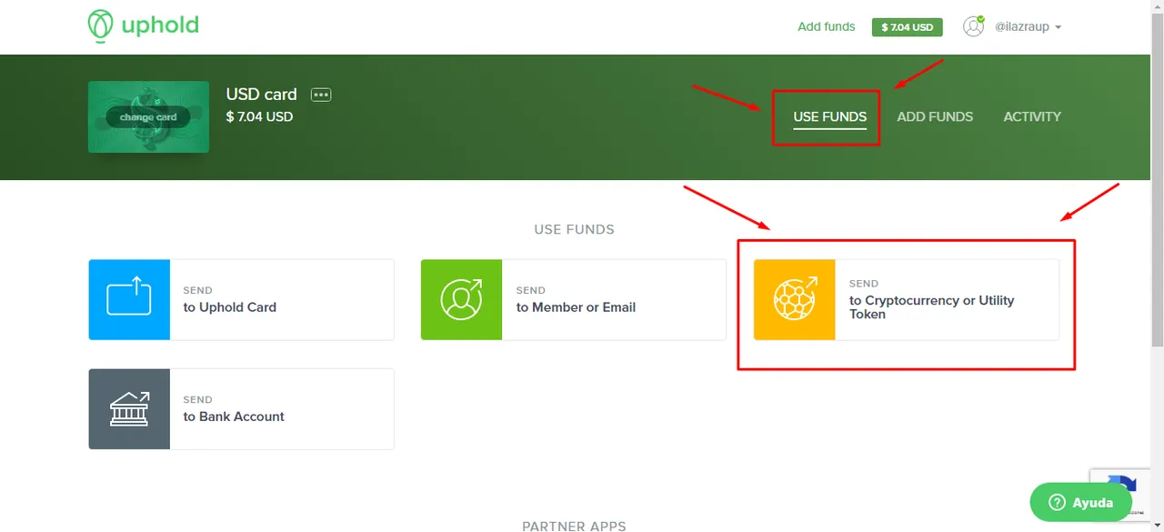Click the change card thumbnail
Viewport: 1164px width, 532px height.
click(148, 117)
